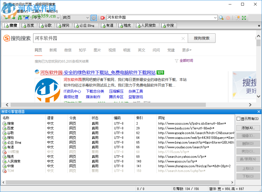Enable the 显示所有(S) checkbox

tap(238, 118)
